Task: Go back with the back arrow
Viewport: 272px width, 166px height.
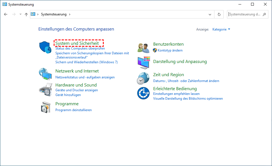Action: coord(6,14)
